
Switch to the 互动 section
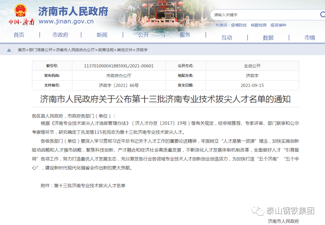click(x=227, y=38)
